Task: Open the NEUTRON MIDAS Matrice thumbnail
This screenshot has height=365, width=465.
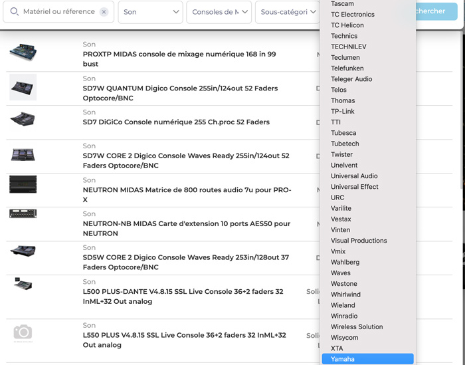Action: click(x=23, y=184)
